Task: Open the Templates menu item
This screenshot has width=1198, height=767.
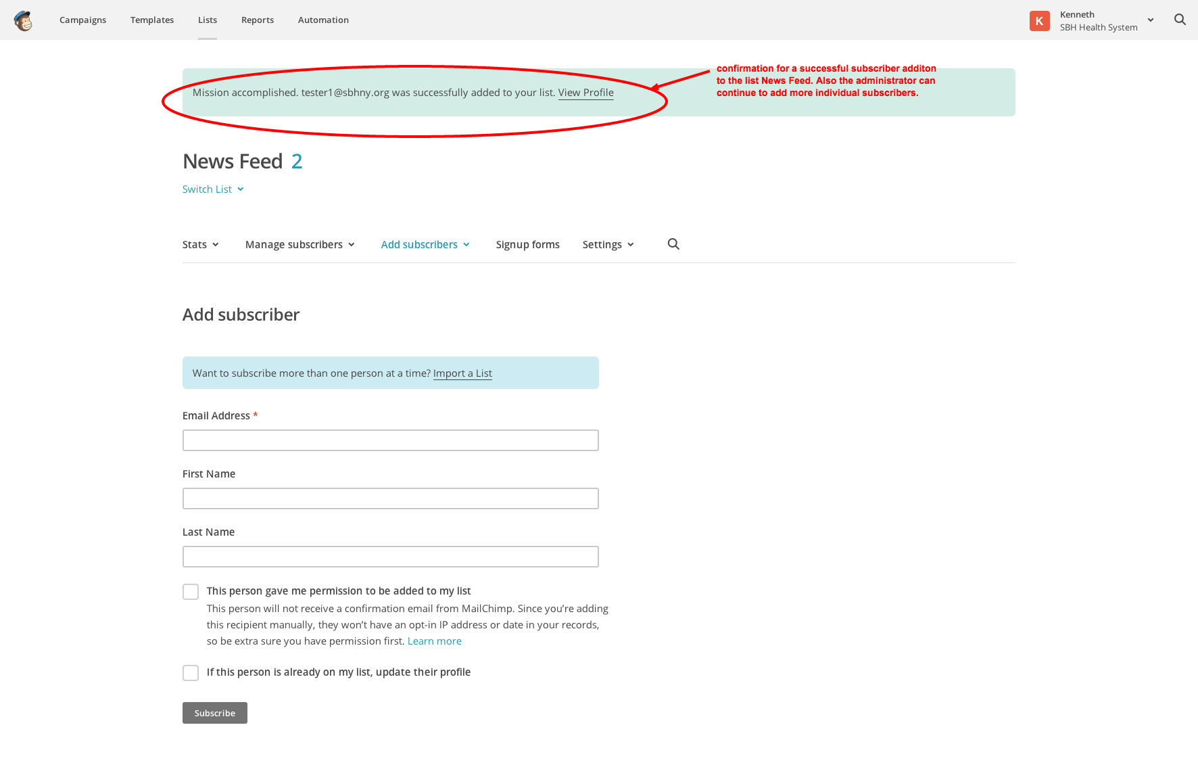Action: [152, 20]
